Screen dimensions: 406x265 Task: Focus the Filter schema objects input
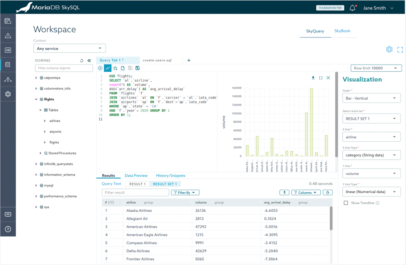(x=64, y=68)
